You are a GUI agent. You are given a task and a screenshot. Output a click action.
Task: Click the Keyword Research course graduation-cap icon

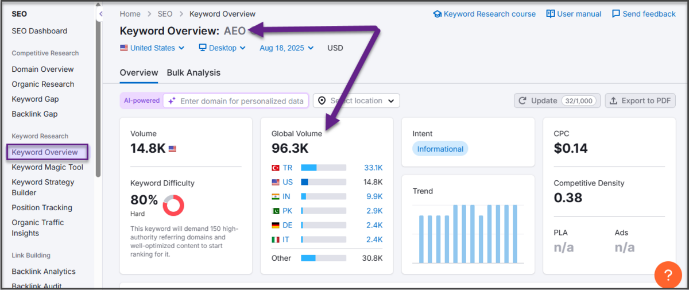click(437, 14)
